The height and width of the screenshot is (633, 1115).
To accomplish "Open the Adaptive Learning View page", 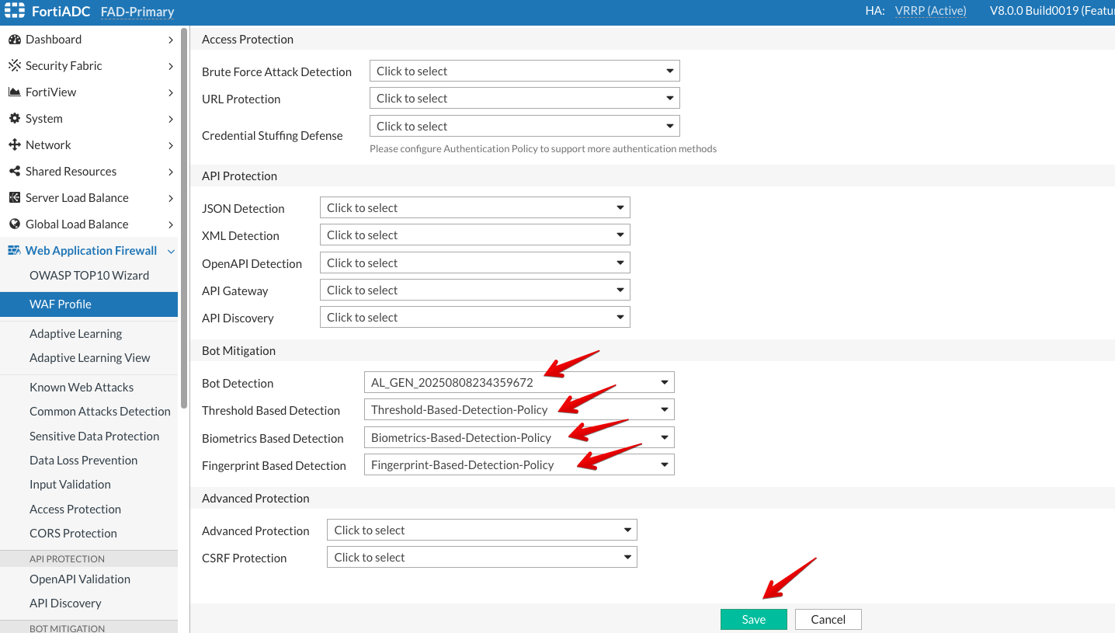I will coord(89,358).
